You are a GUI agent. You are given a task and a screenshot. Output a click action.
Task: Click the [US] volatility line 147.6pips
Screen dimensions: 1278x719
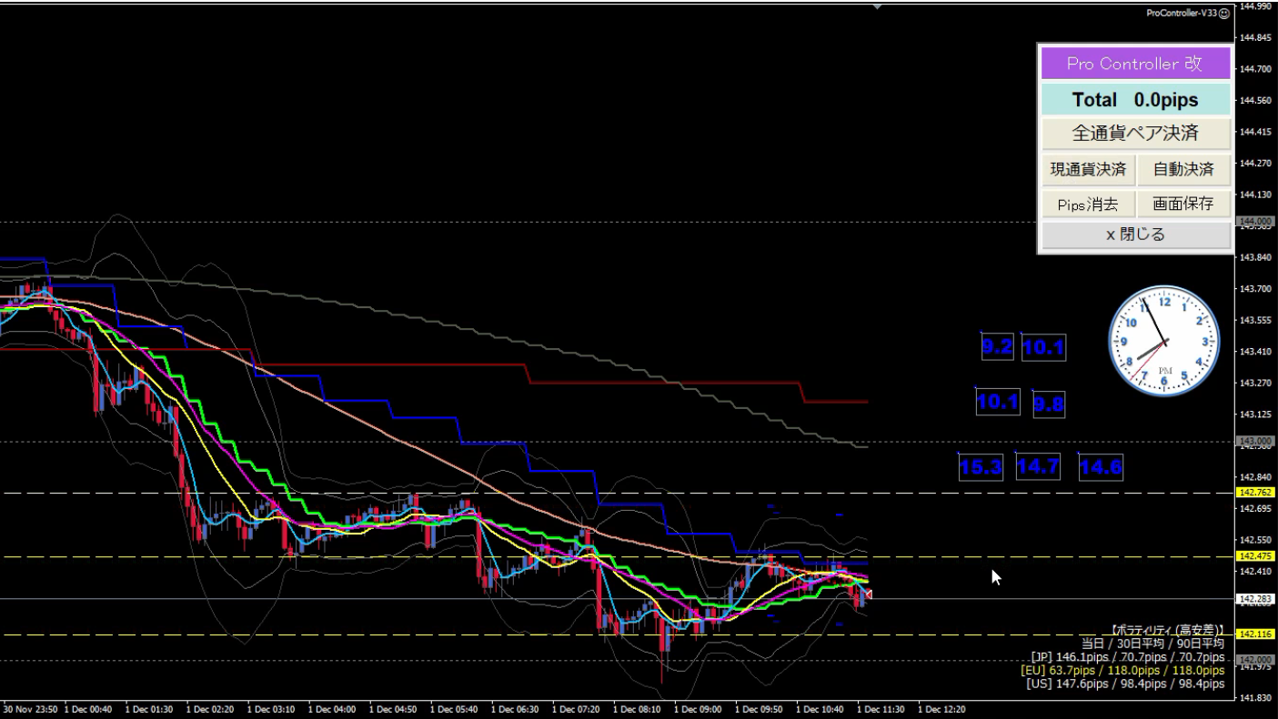(1125, 684)
